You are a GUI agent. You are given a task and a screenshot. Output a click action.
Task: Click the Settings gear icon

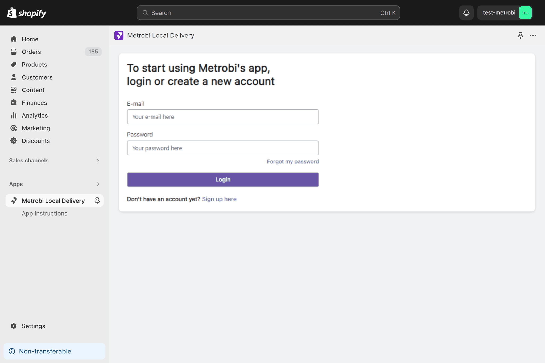pyautogui.click(x=14, y=326)
